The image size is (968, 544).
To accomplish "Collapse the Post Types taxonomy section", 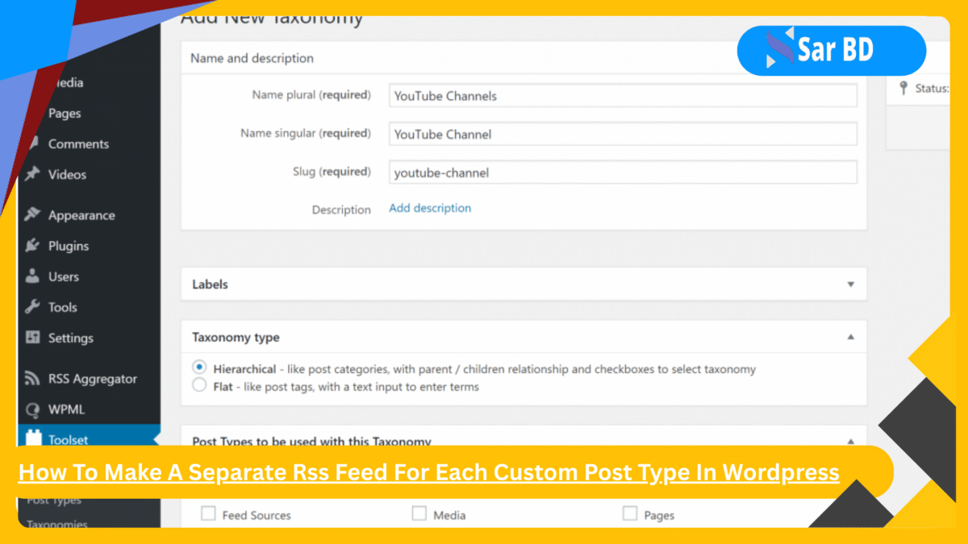I will pyautogui.click(x=850, y=442).
